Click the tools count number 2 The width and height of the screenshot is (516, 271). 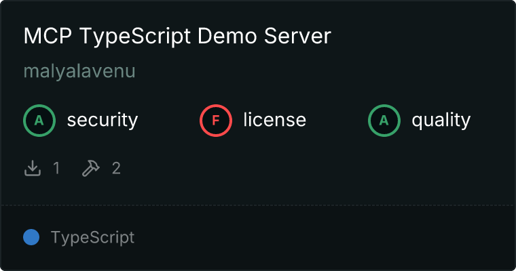[116, 168]
